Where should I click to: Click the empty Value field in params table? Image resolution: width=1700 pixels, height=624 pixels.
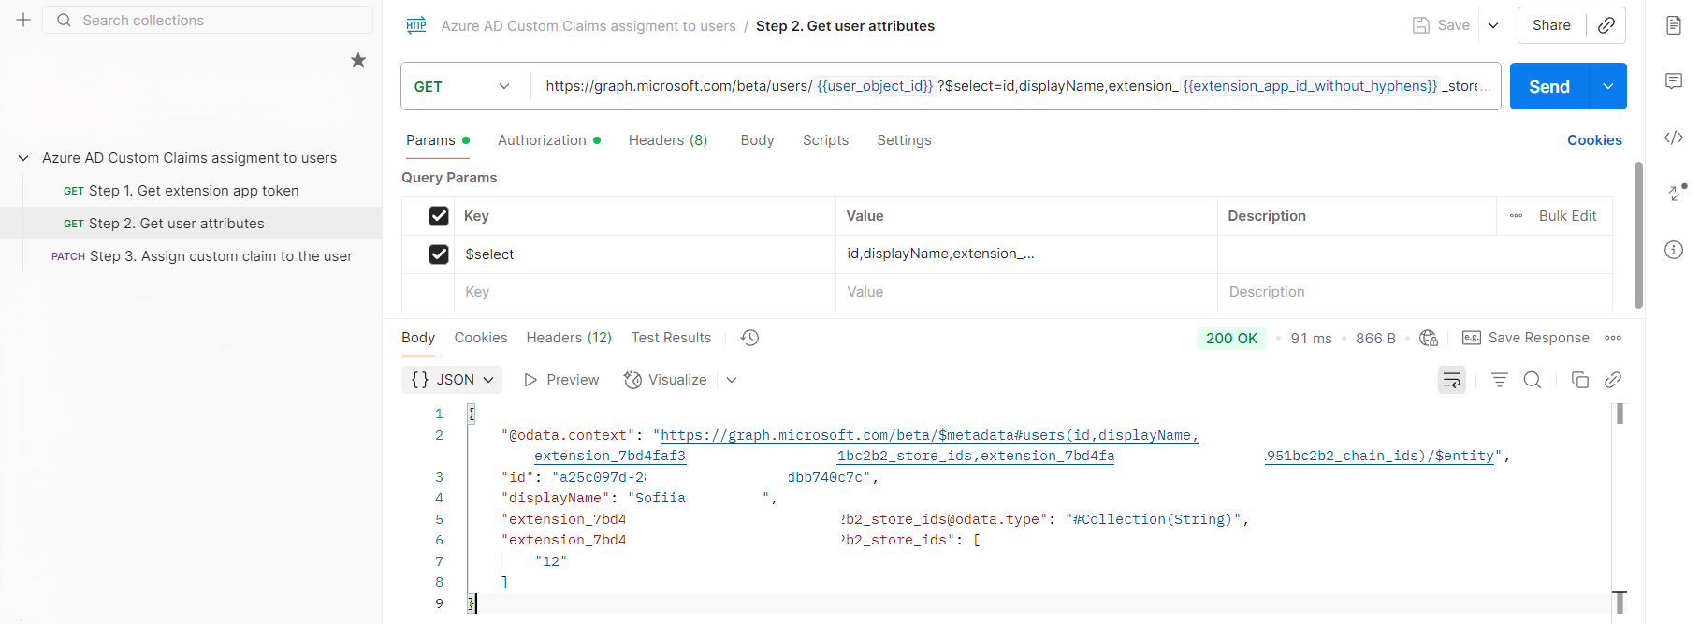pyautogui.click(x=1026, y=292)
